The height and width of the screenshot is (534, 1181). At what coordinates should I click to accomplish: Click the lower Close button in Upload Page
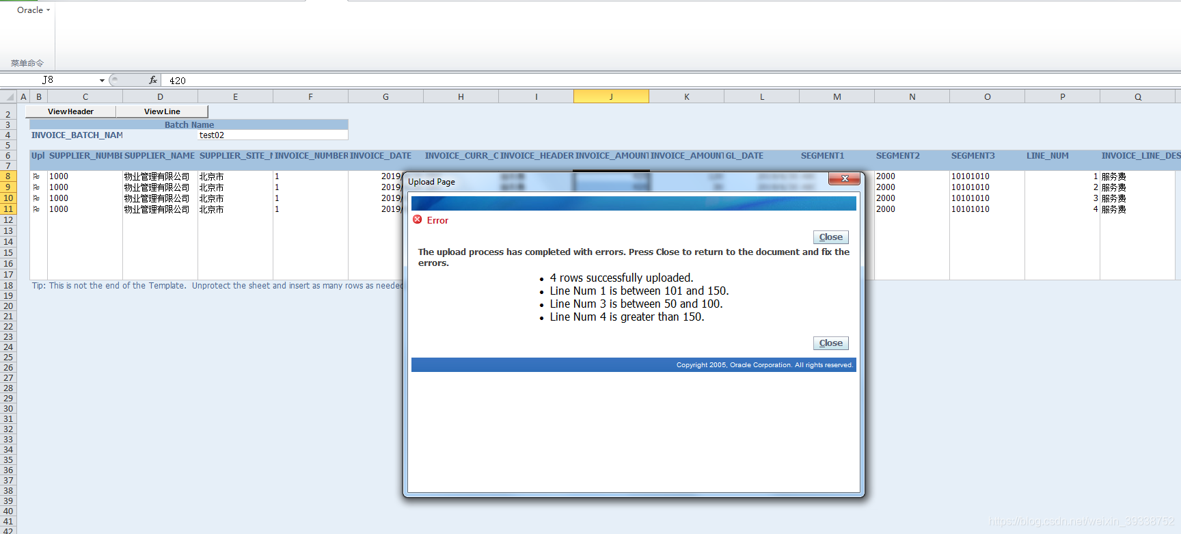831,343
